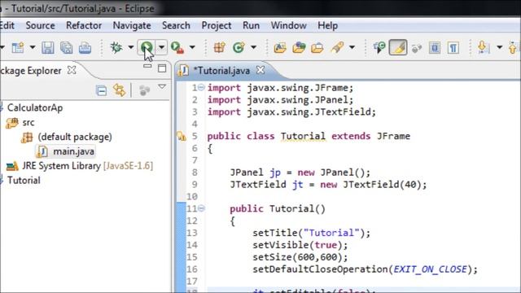Click the Debug bug icon
This screenshot has height=293, width=521.
[116, 47]
